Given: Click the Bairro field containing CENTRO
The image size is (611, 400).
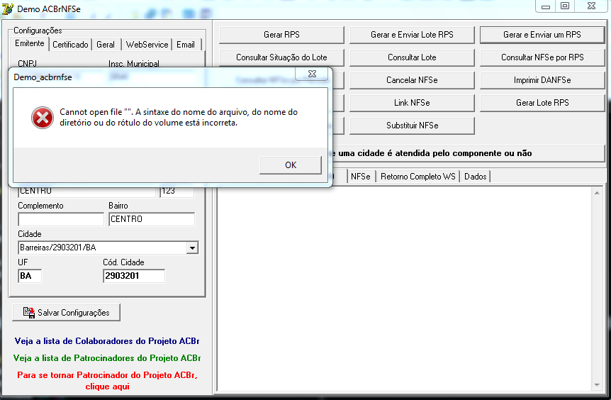Looking at the screenshot, I should pyautogui.click(x=152, y=219).
